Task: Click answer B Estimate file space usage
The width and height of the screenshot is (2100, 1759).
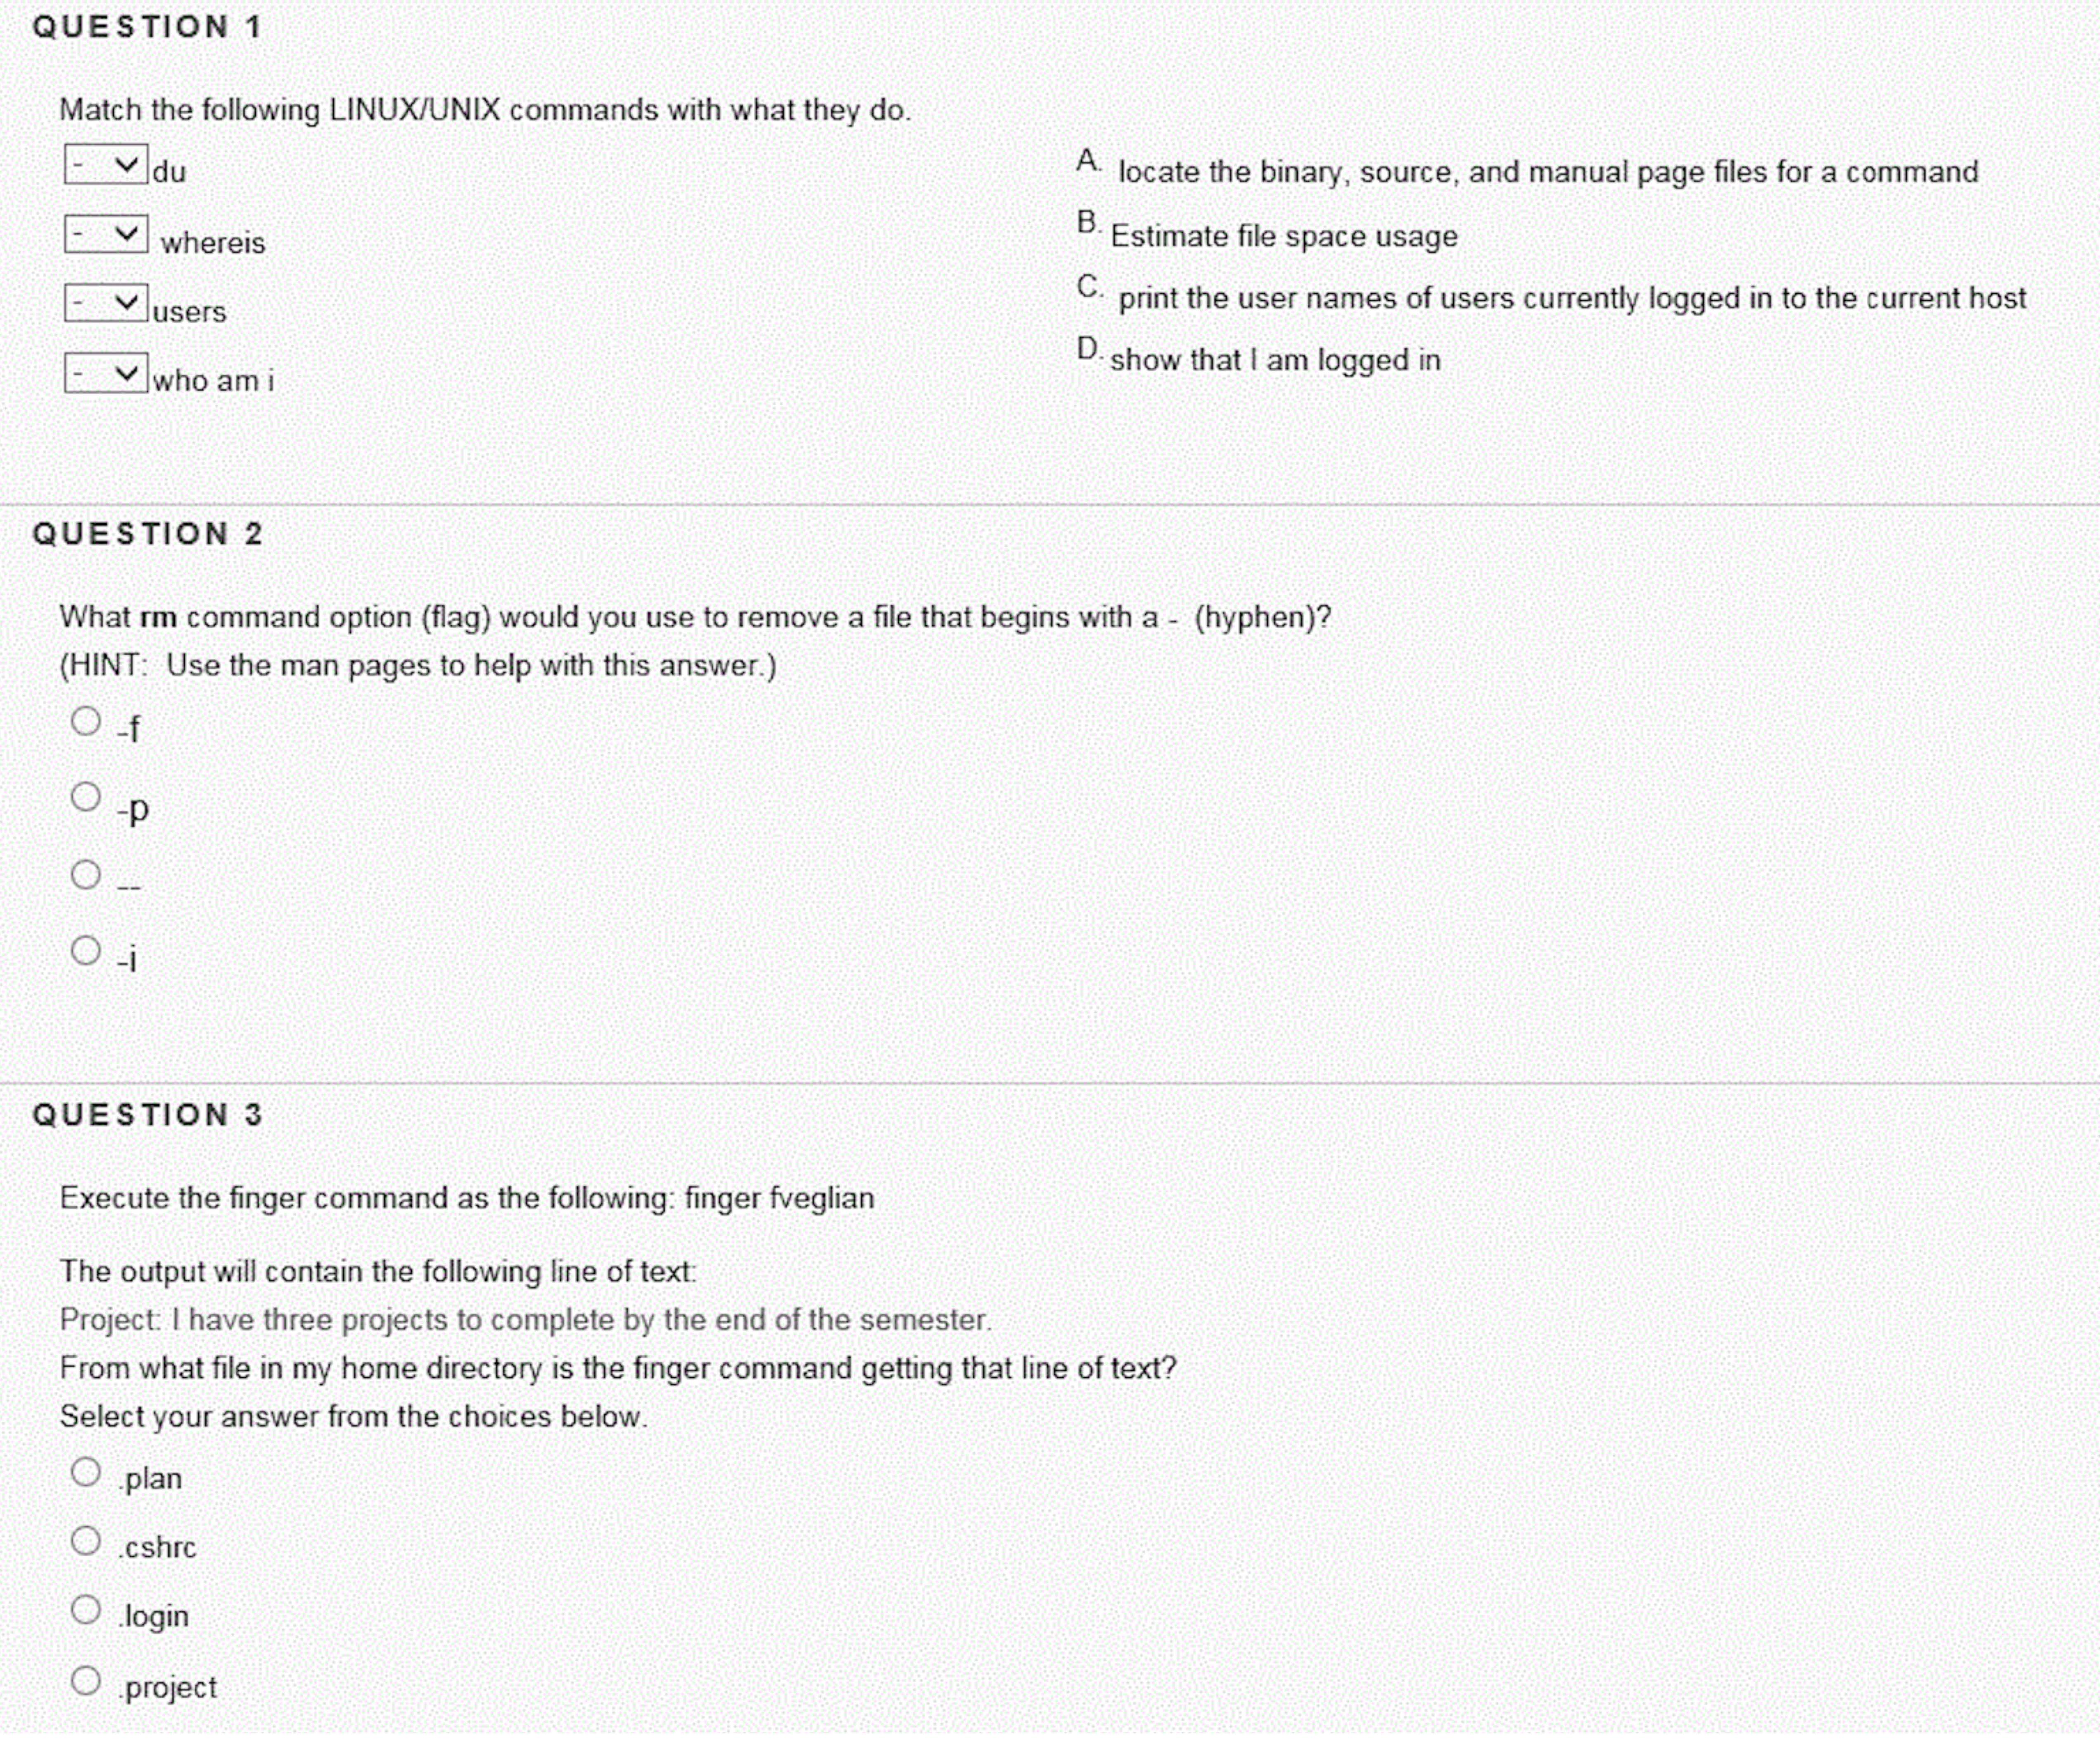Action: 1284,236
